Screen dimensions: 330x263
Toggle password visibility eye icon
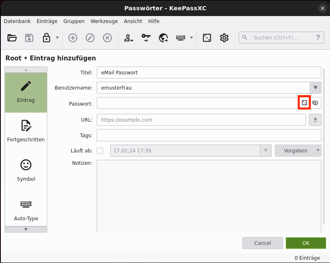point(315,103)
